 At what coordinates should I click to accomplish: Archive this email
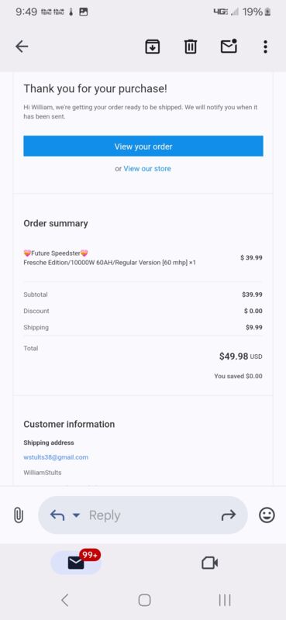click(152, 46)
